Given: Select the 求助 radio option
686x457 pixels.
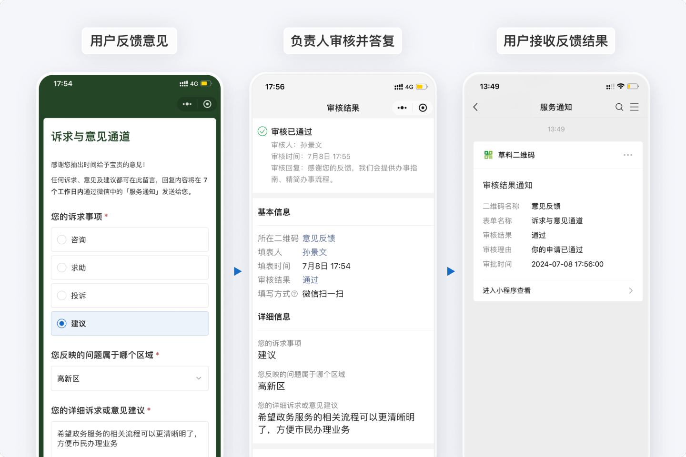Looking at the screenshot, I should pyautogui.click(x=62, y=268).
